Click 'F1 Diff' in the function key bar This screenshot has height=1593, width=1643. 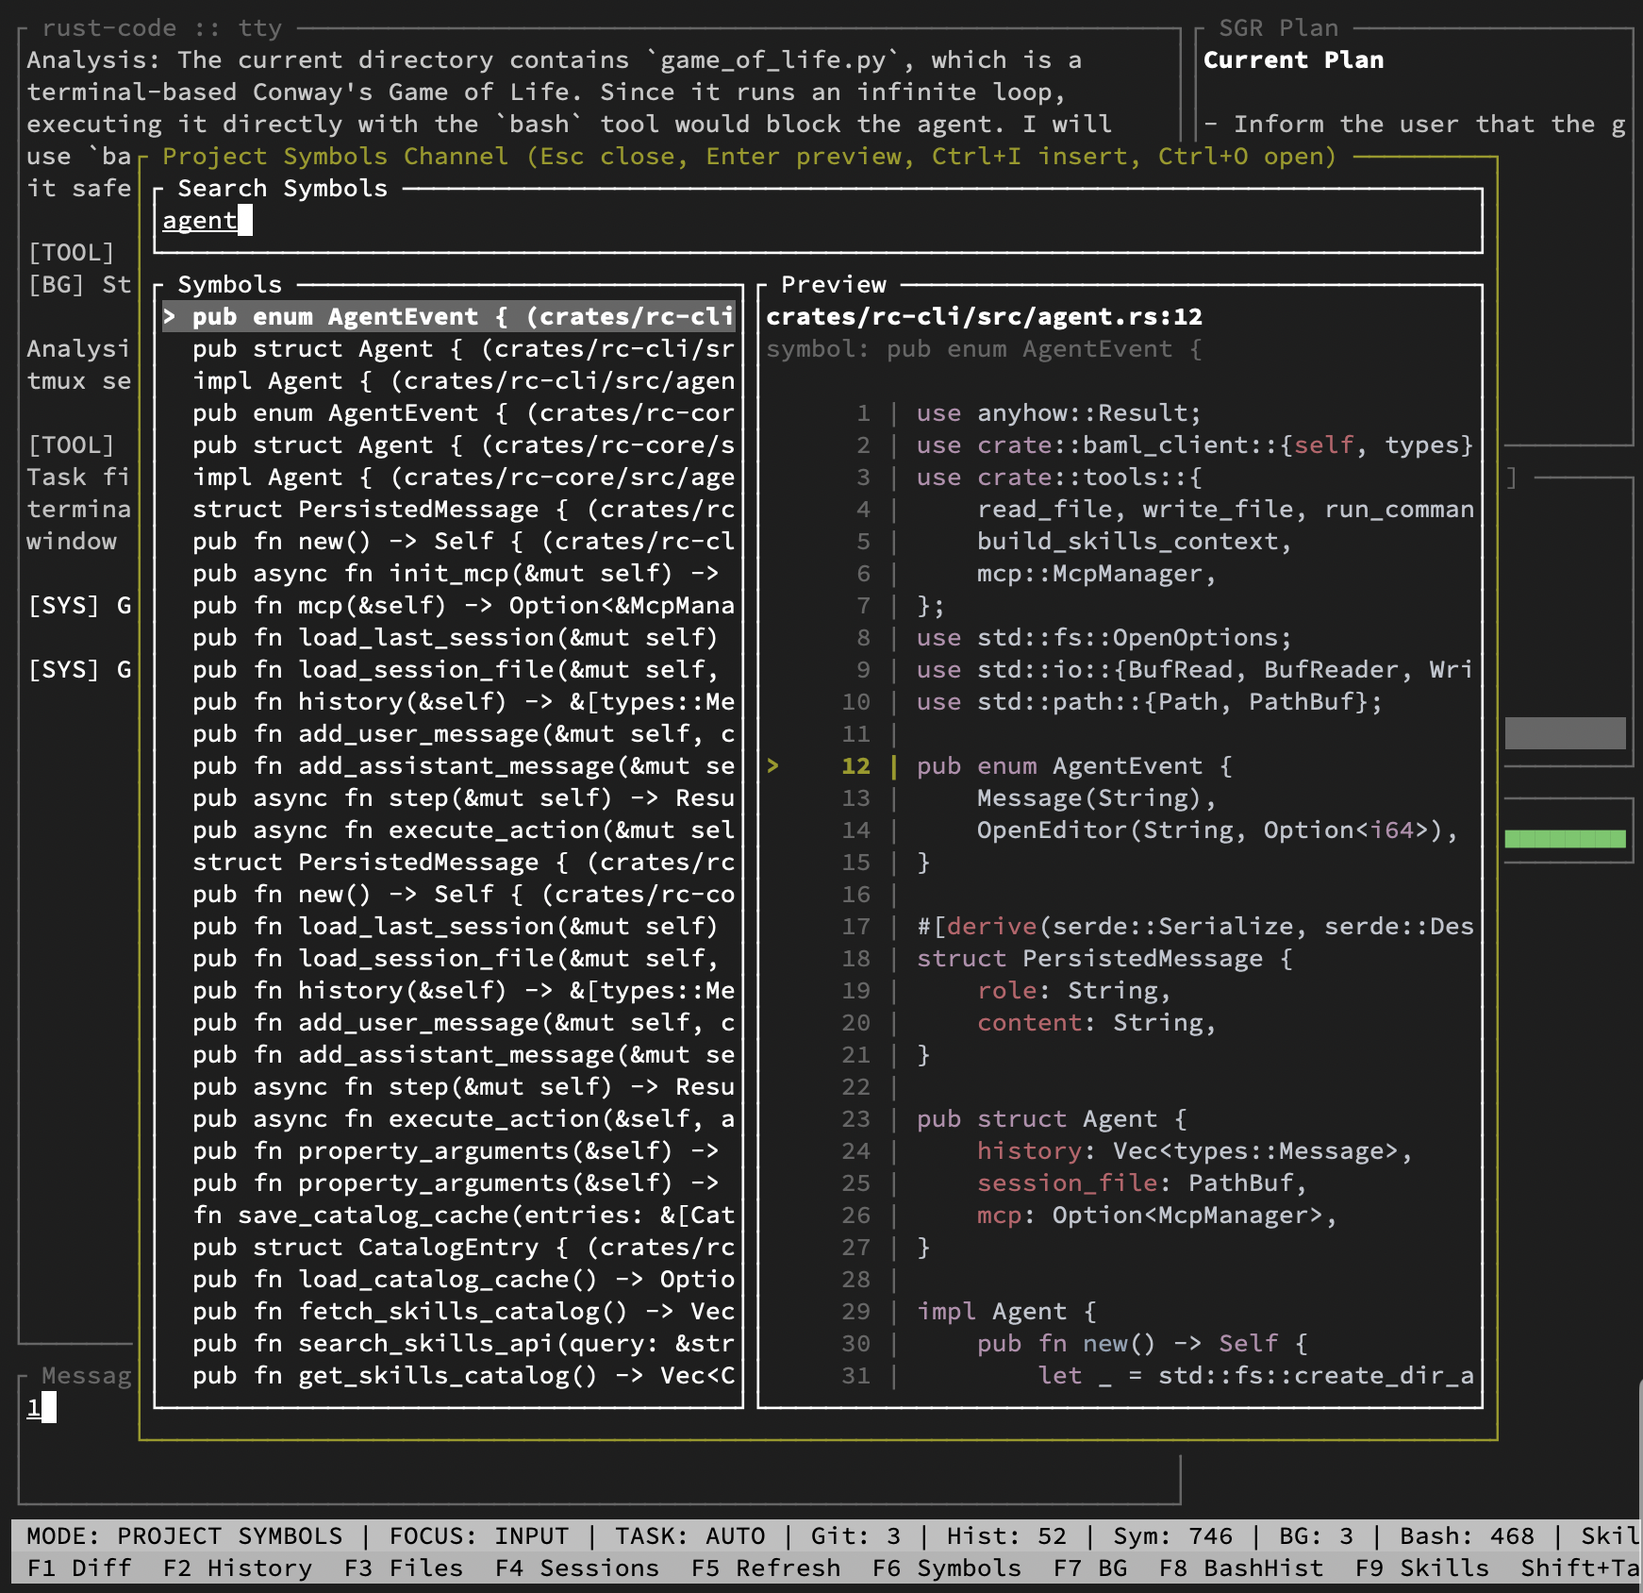point(79,1568)
